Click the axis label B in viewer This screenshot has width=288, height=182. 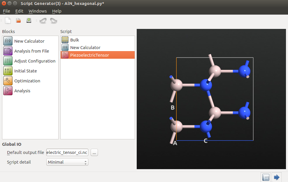(173, 108)
